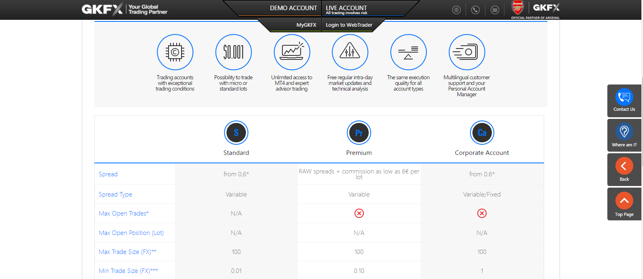Click red X in Premium Max Open Trades

[x=359, y=213]
